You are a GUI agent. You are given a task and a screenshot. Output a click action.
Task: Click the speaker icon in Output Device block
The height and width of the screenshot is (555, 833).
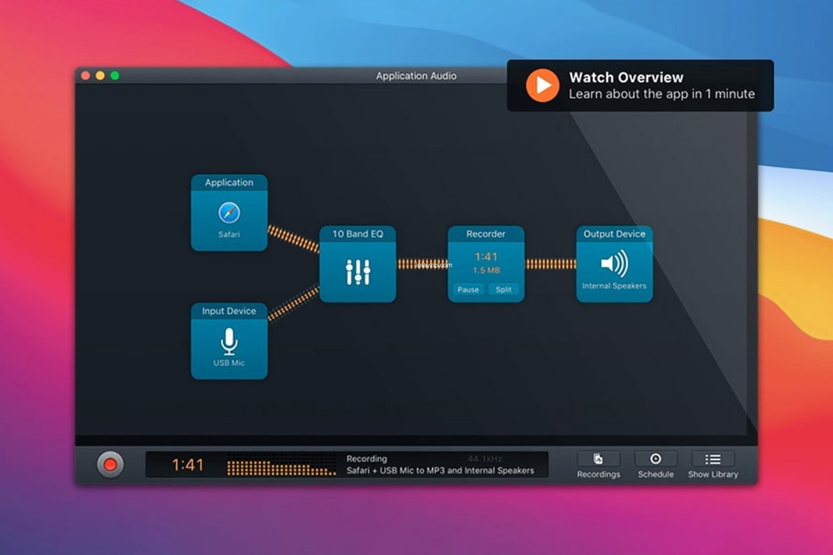point(614,263)
